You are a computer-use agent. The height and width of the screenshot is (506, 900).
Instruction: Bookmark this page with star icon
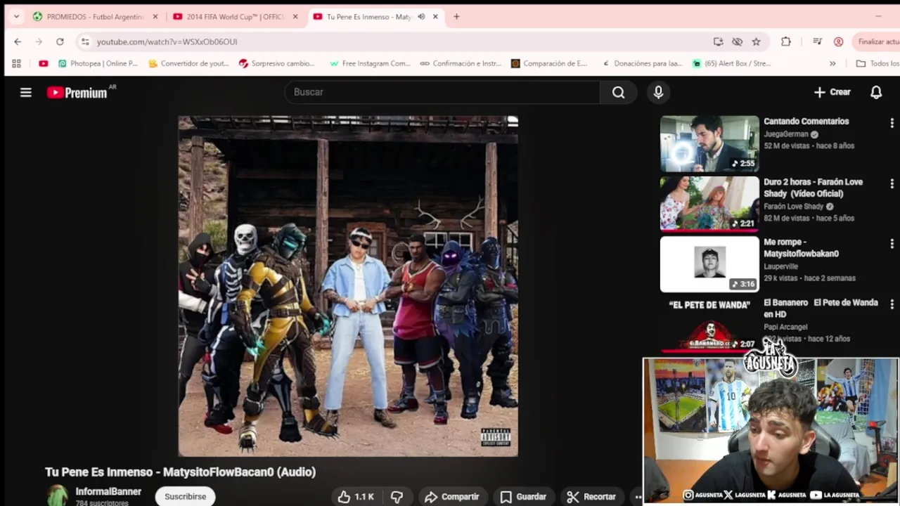point(756,41)
